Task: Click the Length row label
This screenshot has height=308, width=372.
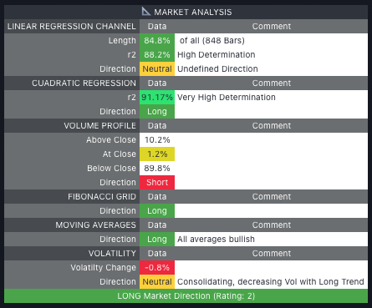Action: [122, 41]
